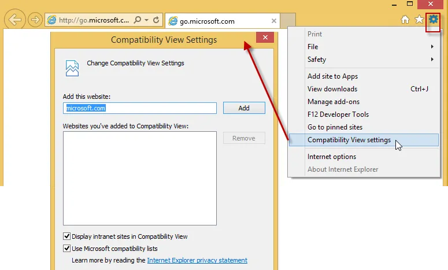Open Manage add-ons
The width and height of the screenshot is (448, 270).
[x=364, y=102]
